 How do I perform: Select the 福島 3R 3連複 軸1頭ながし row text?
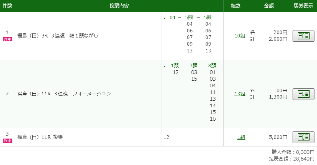point(58,36)
